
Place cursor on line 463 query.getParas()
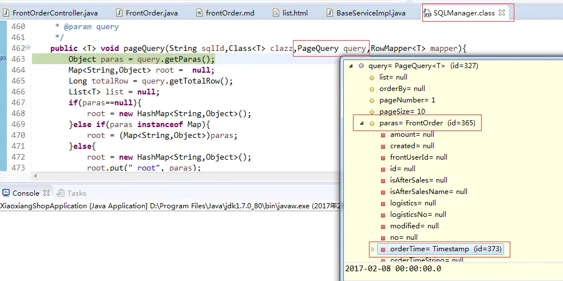(x=176, y=60)
